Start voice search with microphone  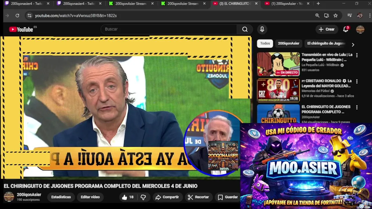[262, 29]
